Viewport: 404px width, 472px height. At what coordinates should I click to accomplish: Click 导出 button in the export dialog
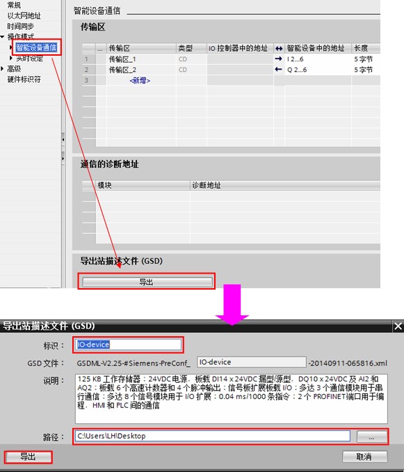click(28, 457)
